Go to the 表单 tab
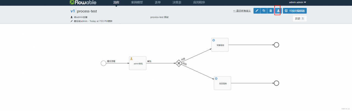 point(158,2)
